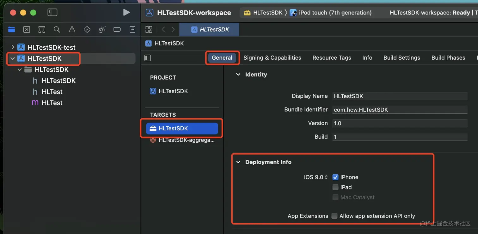Open the Report navigator icon
Screen dimensions: 478x234
click(132, 30)
